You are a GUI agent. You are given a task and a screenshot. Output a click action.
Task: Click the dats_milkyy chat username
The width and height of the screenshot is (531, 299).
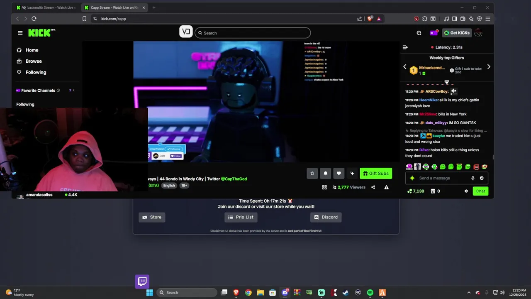pyautogui.click(x=436, y=123)
